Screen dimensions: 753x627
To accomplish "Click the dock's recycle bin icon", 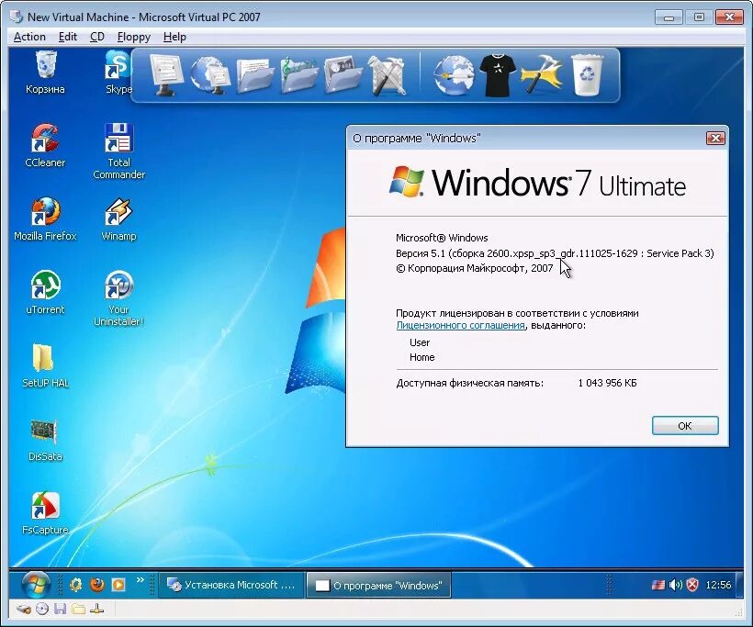I will 587,75.
